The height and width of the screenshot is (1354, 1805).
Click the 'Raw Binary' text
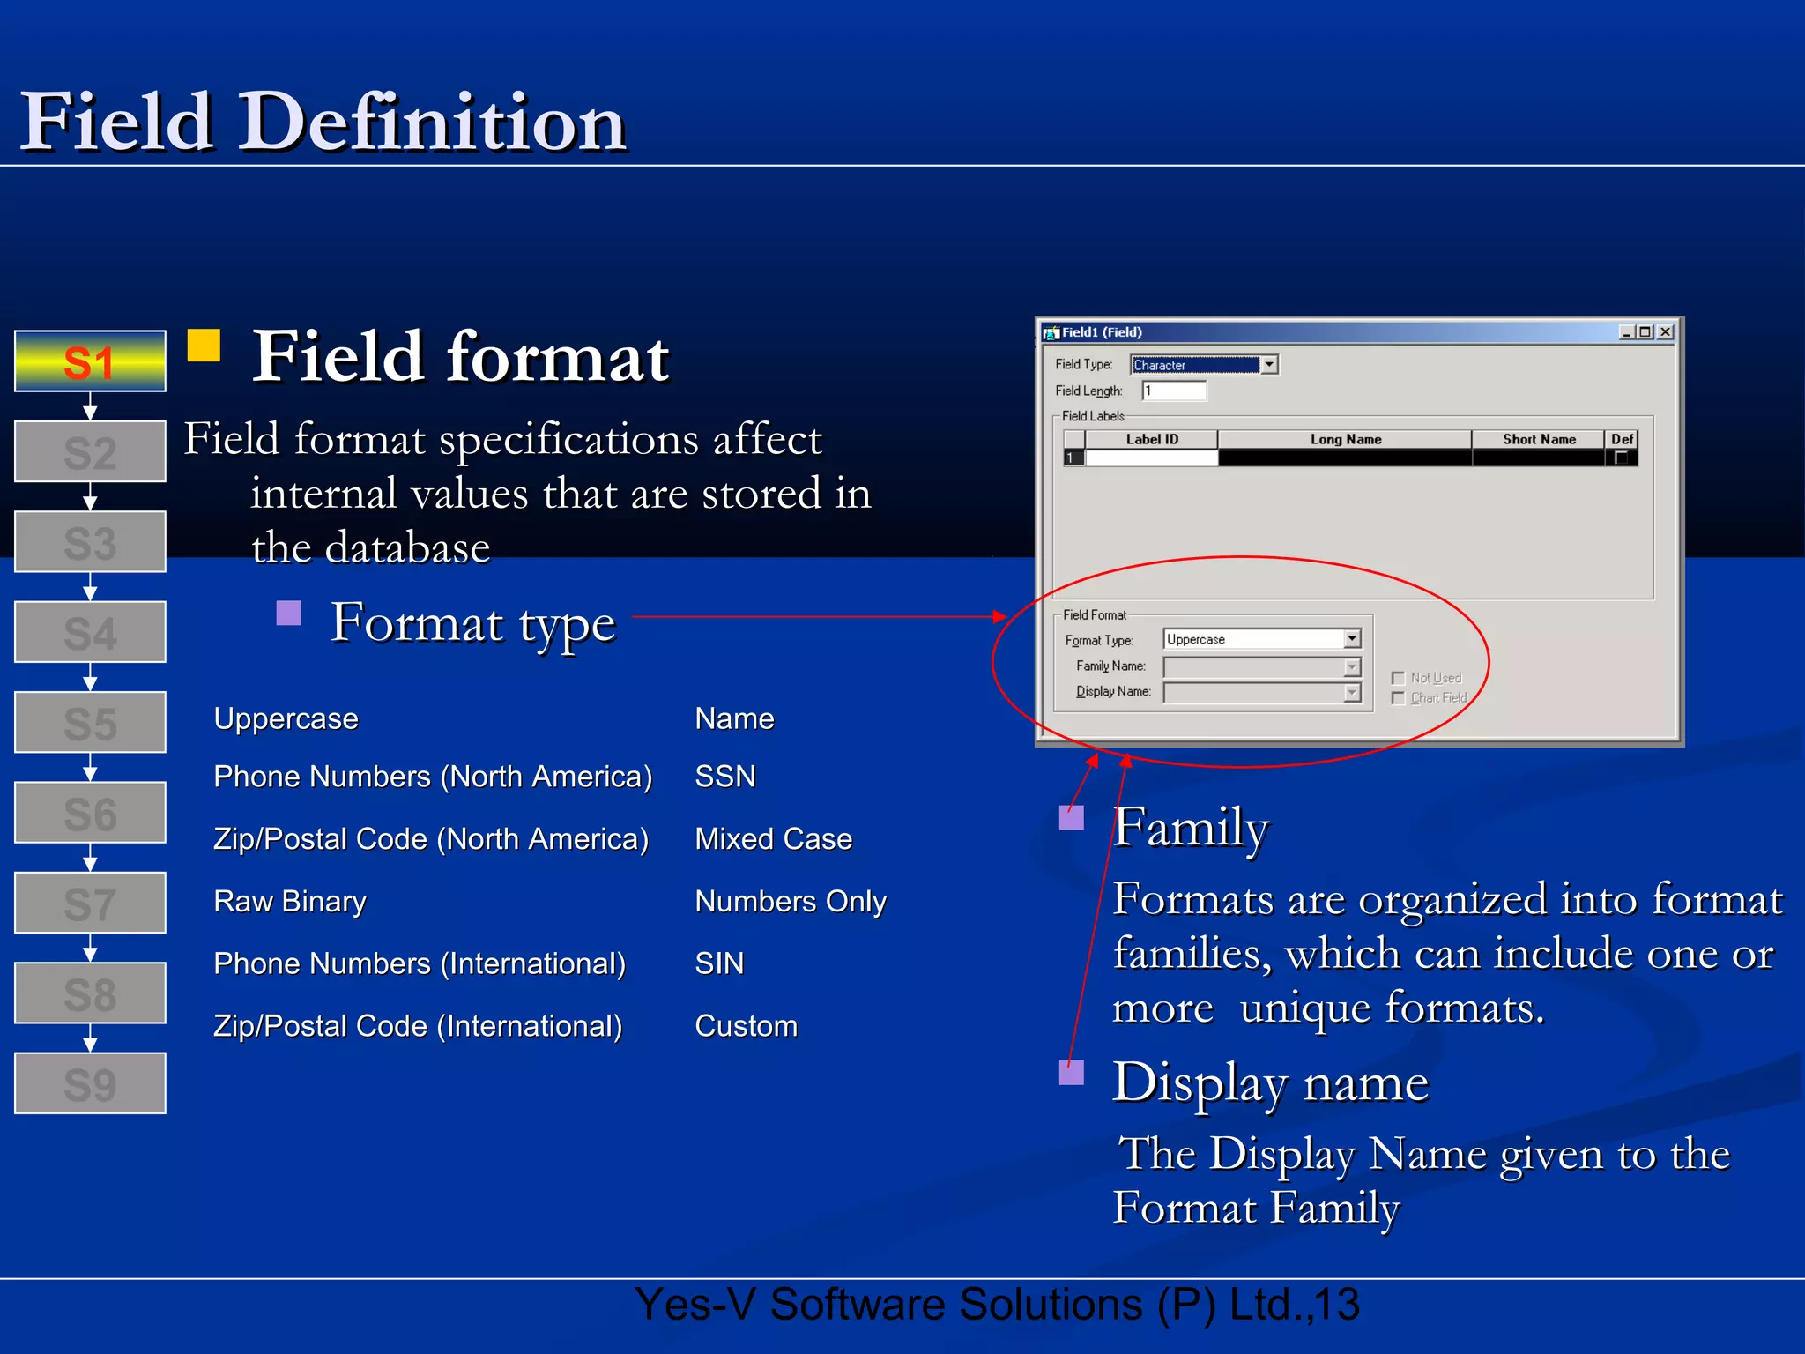(290, 902)
